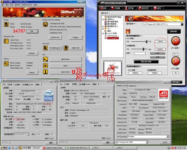This screenshot has width=187, height=150.
Task: Click the memory clock slider handle
Action: [143, 49]
